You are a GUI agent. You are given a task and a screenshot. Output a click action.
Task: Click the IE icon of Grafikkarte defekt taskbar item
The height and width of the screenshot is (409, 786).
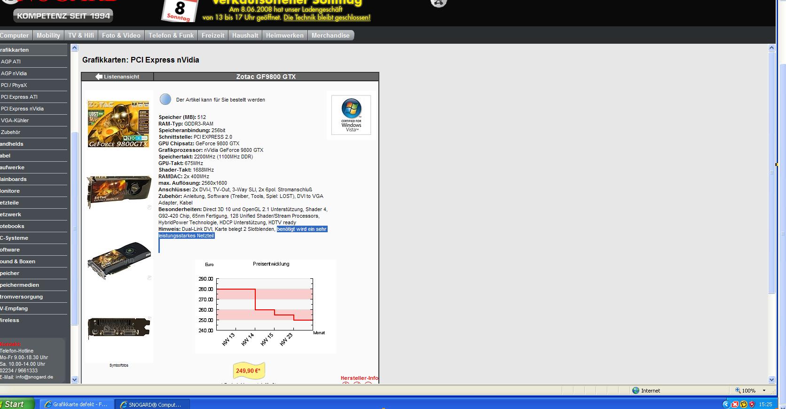pos(48,404)
